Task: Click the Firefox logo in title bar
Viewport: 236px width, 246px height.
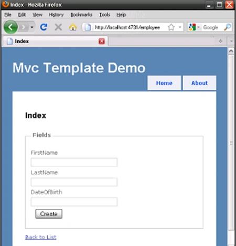Action: [5, 4]
